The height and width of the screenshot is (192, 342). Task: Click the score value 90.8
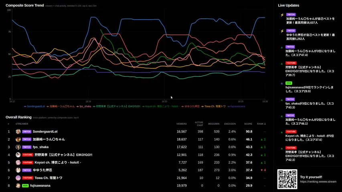(249, 132)
